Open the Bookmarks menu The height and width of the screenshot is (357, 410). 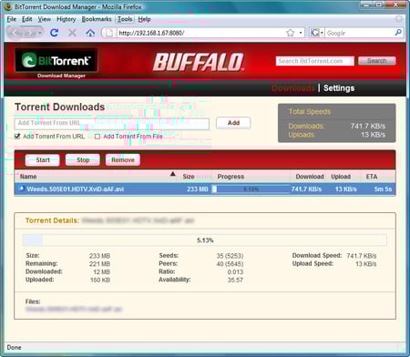click(97, 19)
